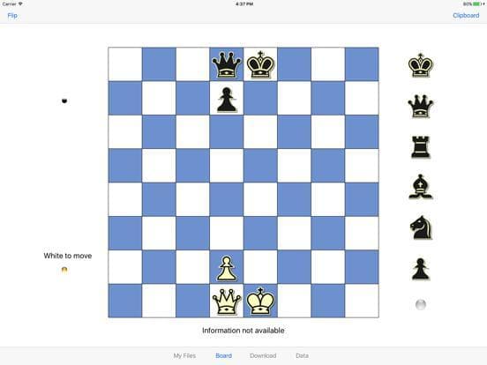Select the black king from piece palette
487x365 pixels.
pos(420,65)
